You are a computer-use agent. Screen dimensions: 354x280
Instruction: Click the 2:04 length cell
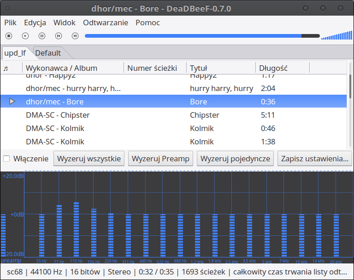[268, 88]
